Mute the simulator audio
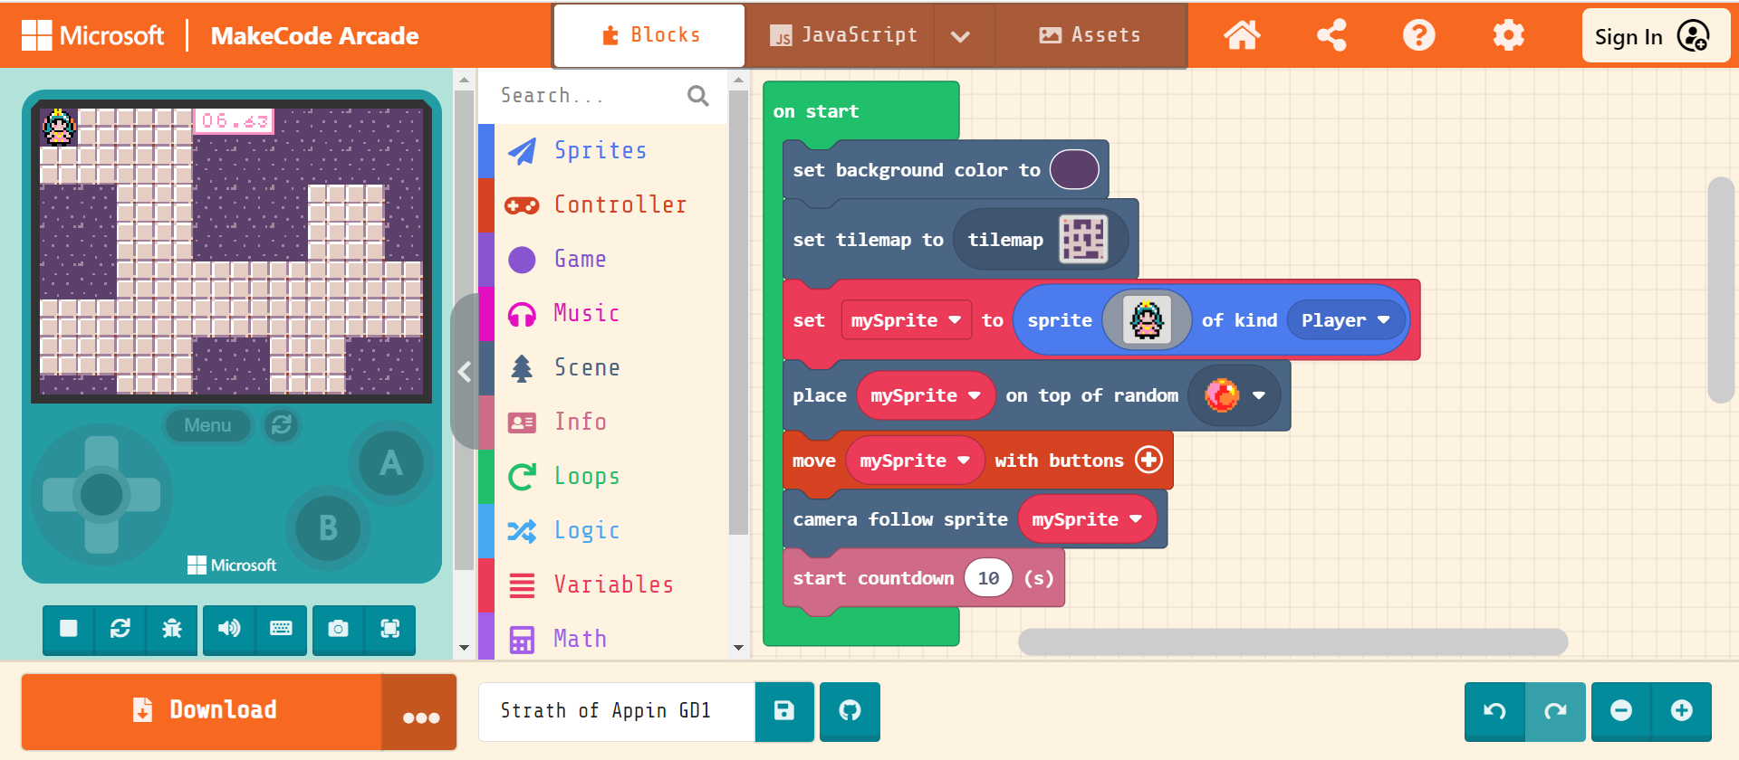Screen dimensions: 1739x760 click(x=229, y=629)
